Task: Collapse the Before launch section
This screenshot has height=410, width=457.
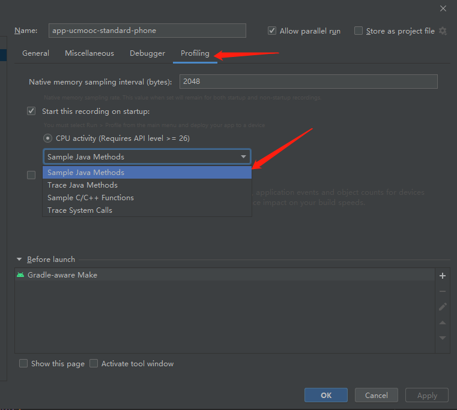Action: pyautogui.click(x=19, y=259)
